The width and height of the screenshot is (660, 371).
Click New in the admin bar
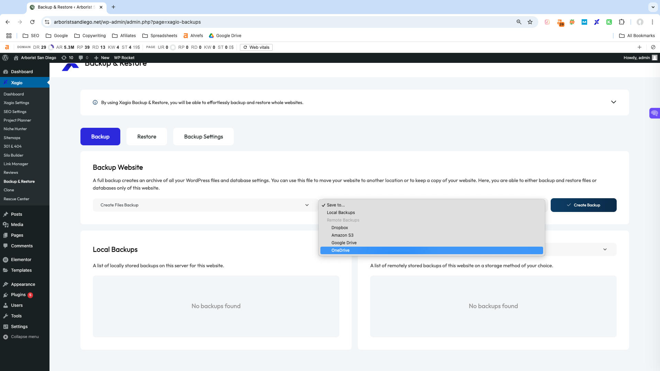point(102,58)
